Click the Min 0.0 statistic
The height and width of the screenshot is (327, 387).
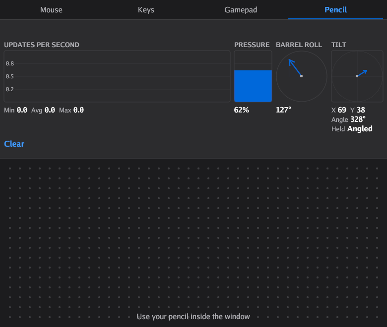15,110
